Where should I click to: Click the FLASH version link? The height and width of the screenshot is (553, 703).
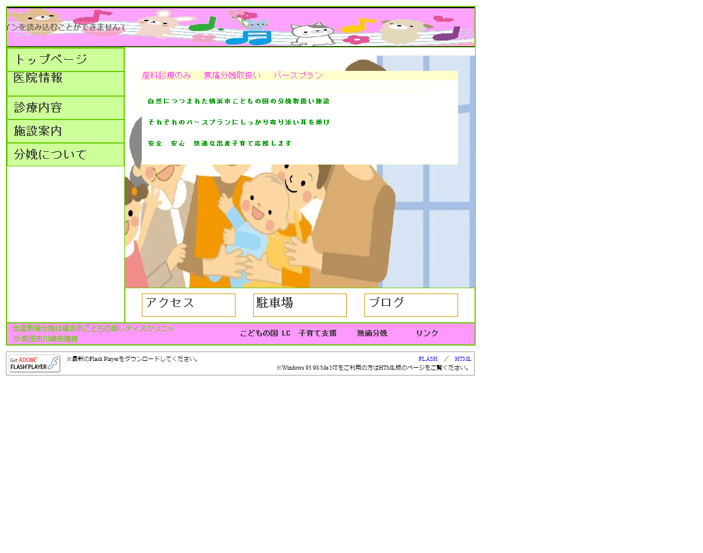pos(428,359)
